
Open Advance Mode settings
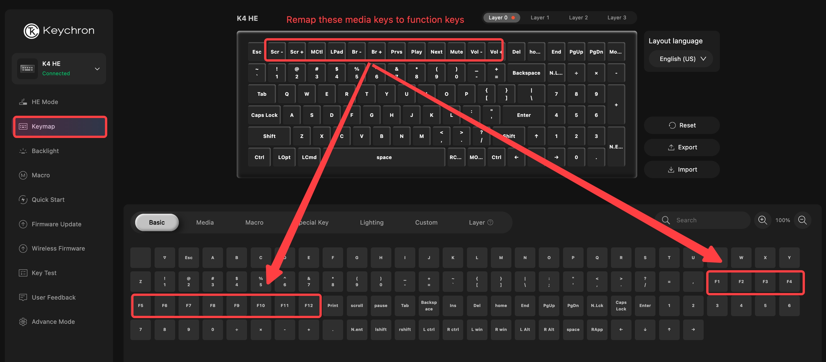(53, 322)
